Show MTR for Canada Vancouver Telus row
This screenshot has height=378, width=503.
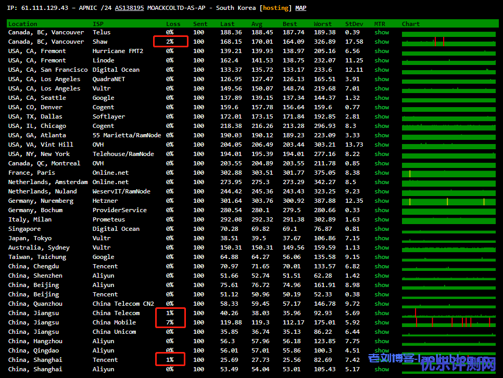382,32
